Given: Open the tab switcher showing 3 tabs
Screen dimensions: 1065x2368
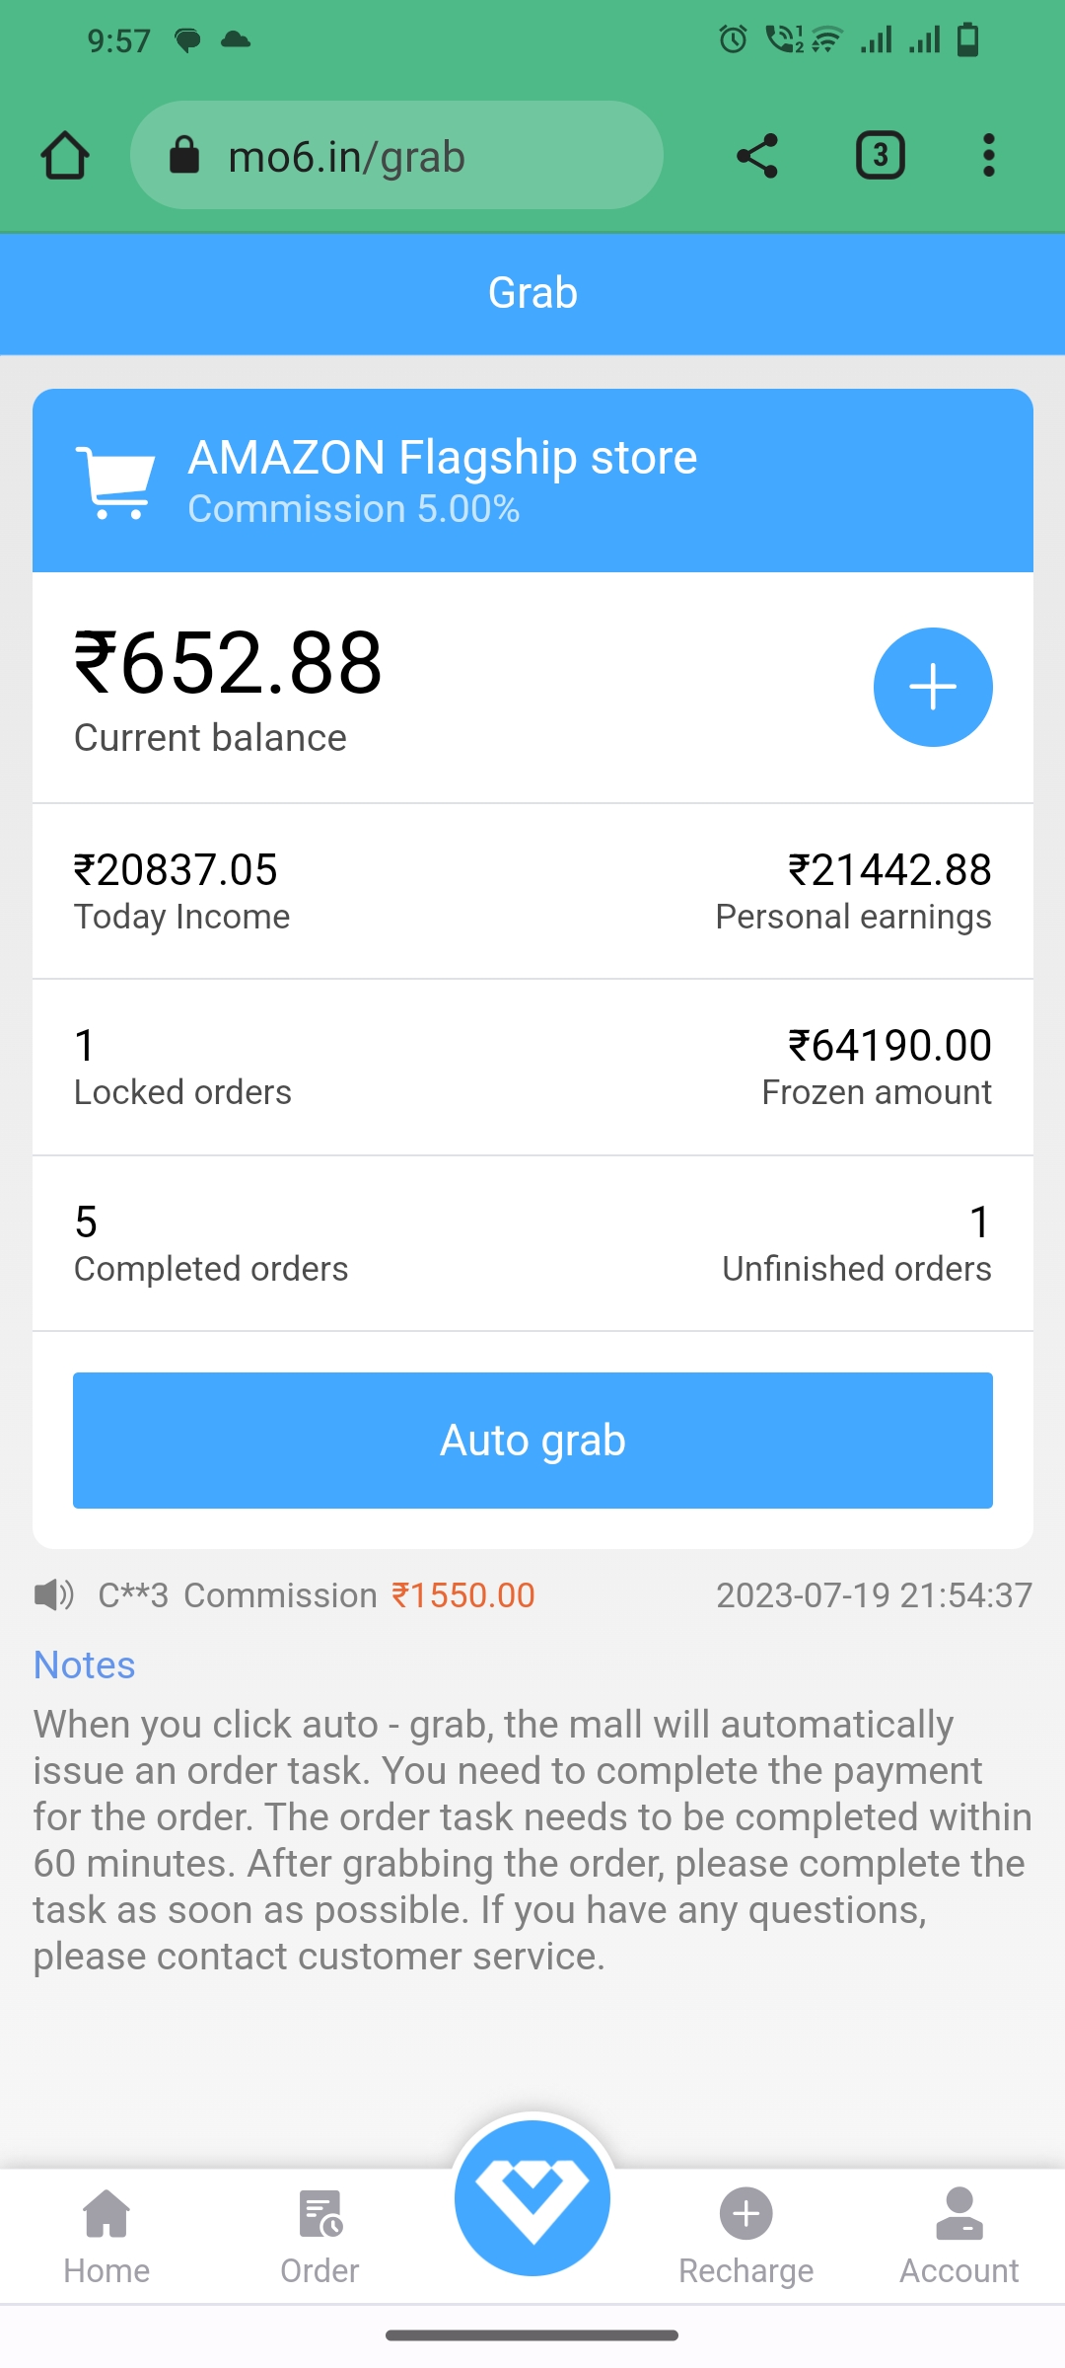Looking at the screenshot, I should pyautogui.click(x=880, y=156).
